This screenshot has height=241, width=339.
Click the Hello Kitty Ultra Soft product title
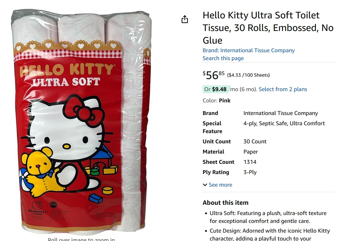click(268, 28)
